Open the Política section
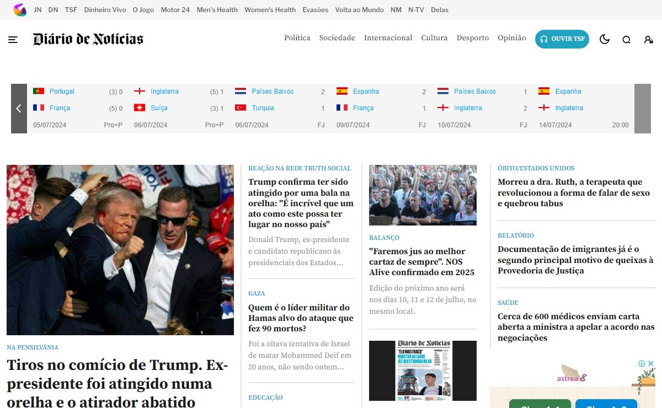Screen dimensions: 662x408 point(297,38)
